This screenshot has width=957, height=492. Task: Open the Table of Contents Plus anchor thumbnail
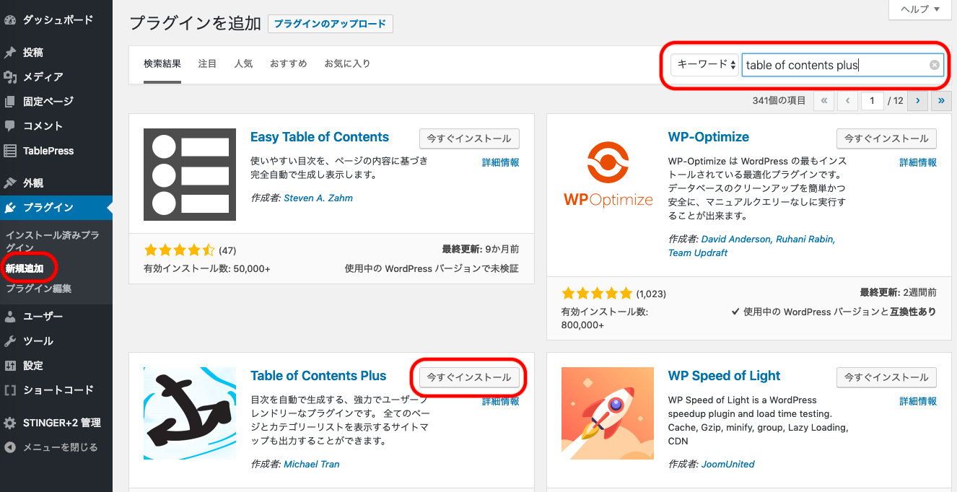coord(190,413)
